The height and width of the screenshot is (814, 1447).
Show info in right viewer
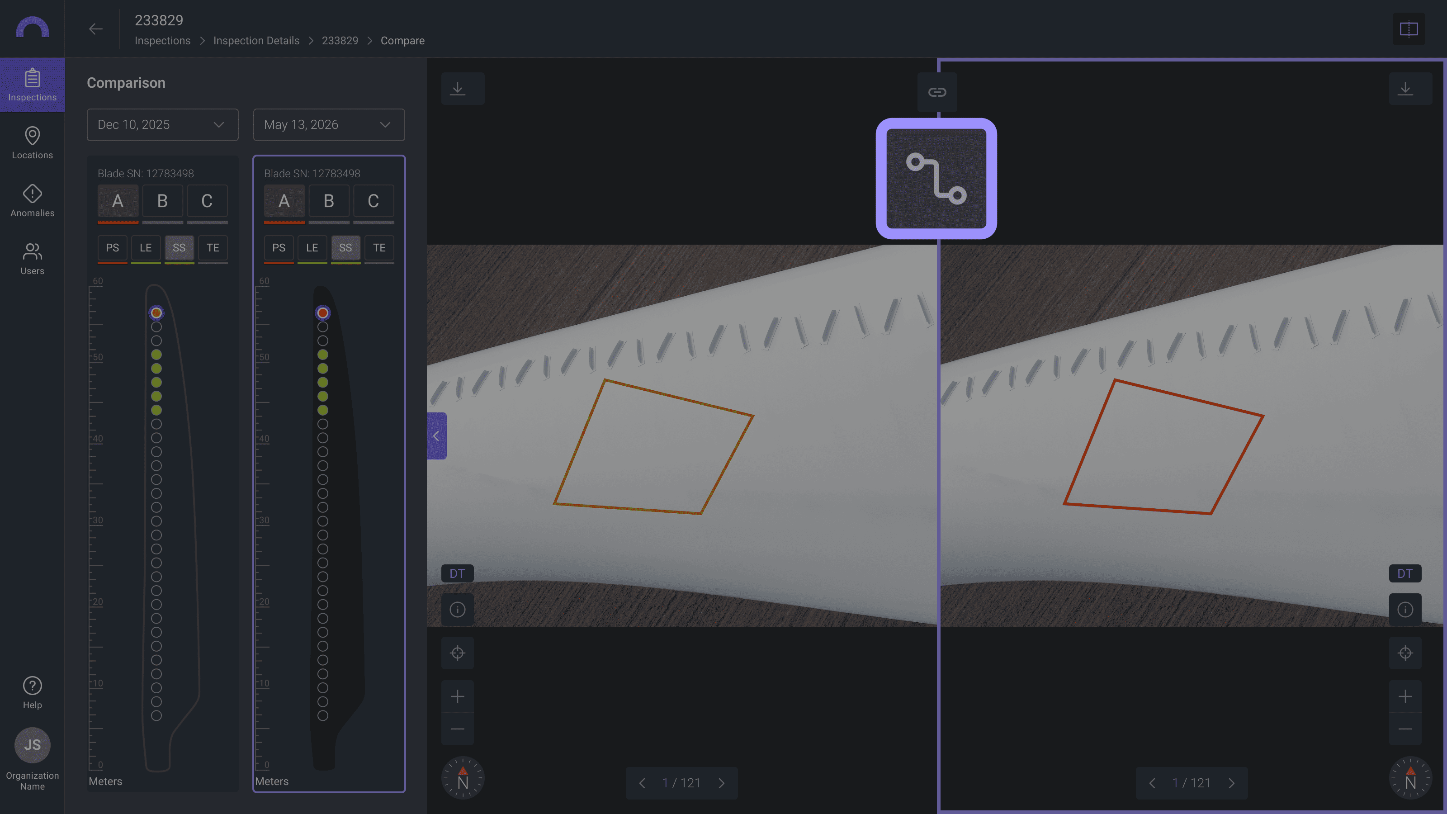[x=1405, y=610]
